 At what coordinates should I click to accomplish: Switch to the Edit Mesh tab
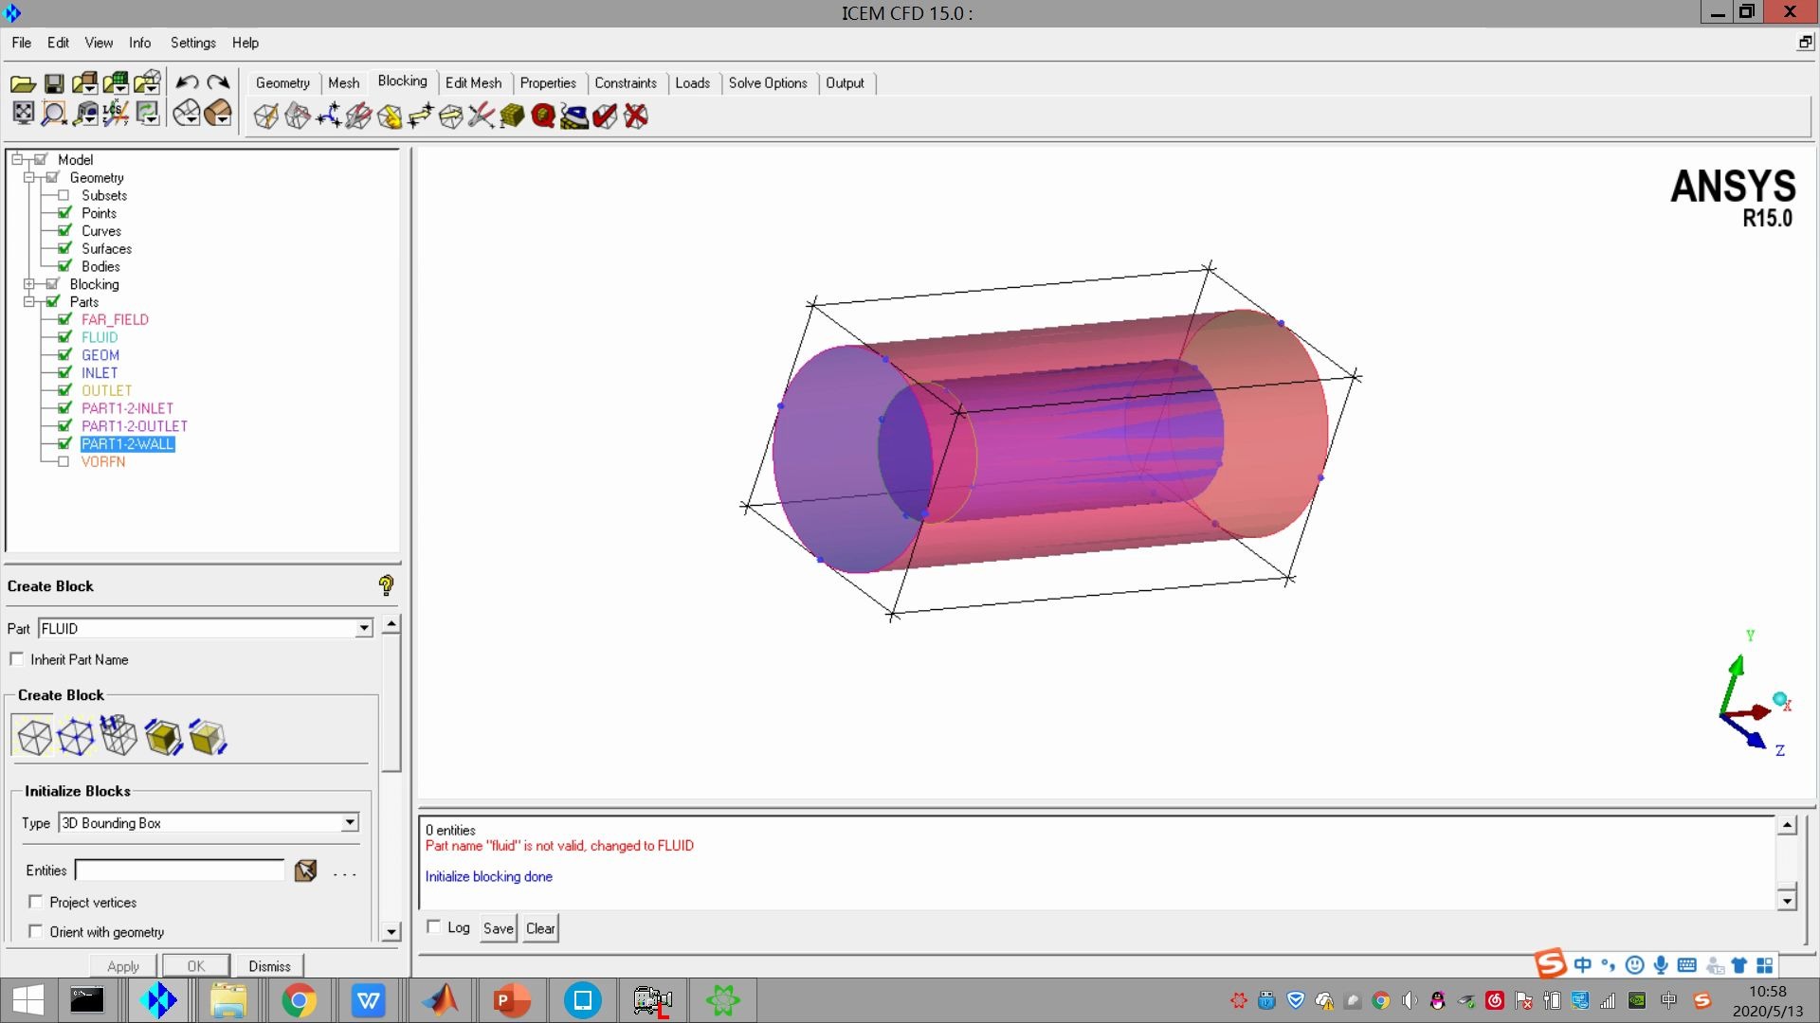point(473,82)
